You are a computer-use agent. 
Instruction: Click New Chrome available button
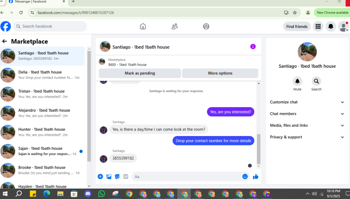pos(332,13)
